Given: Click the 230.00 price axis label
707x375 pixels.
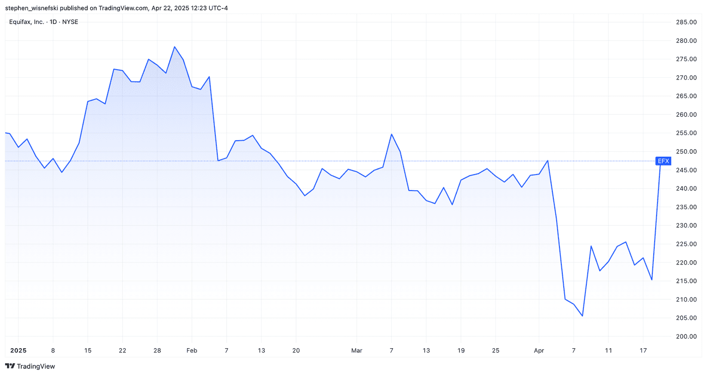Looking at the screenshot, I should tap(685, 225).
